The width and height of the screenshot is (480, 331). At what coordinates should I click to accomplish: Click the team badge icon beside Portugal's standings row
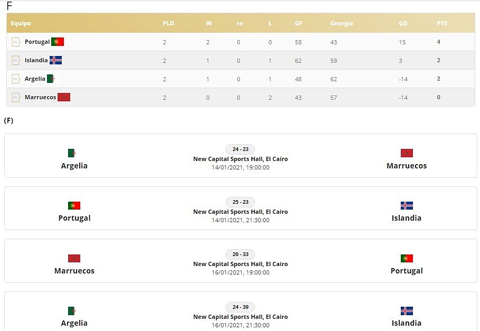coord(15,42)
